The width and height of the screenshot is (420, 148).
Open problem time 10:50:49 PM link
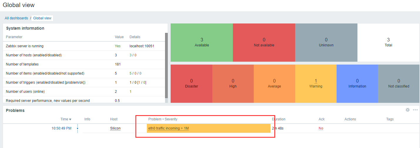pyautogui.click(x=61, y=128)
